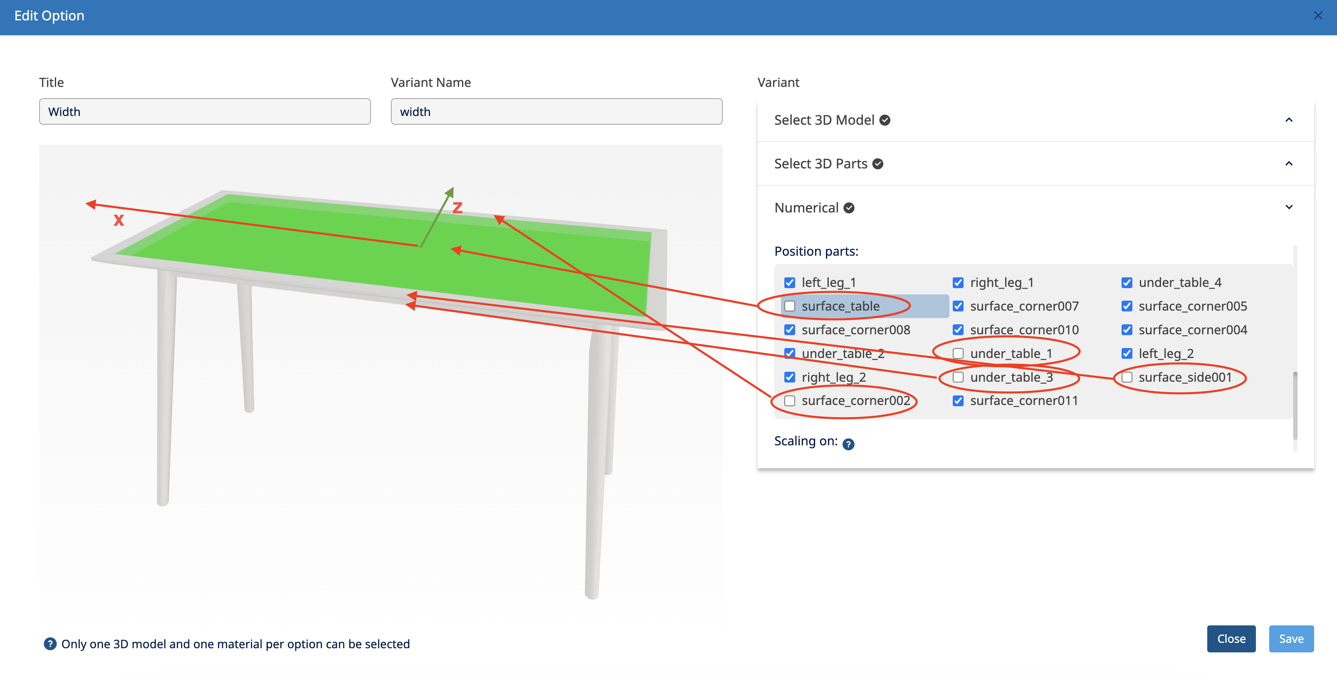Tick the surface_side001 checkbox
1337x679 pixels.
point(1127,378)
